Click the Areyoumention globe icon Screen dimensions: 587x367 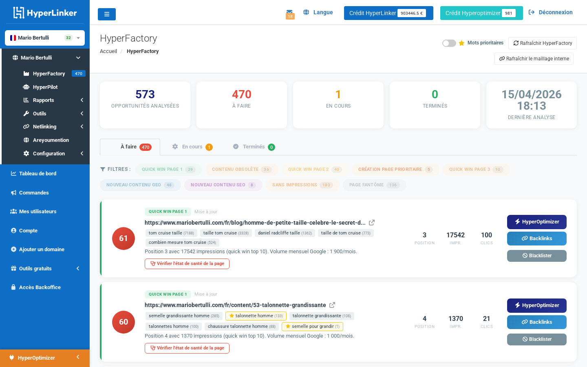pos(26,140)
